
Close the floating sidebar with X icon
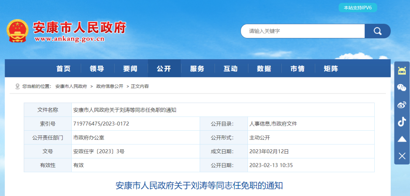coord(402,156)
